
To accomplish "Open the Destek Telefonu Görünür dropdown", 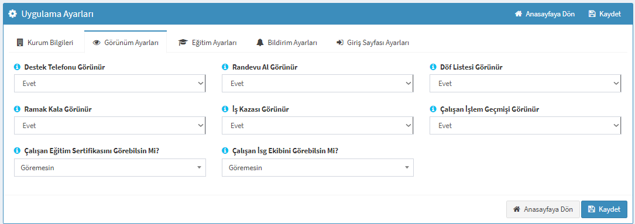I will pos(110,84).
